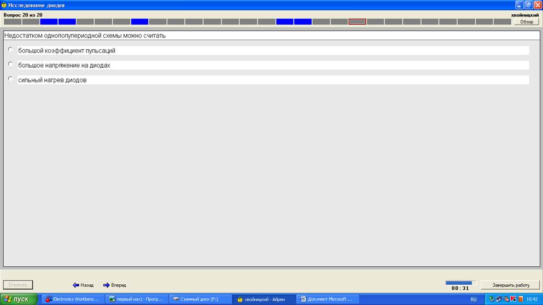Screen dimensions: 543x305
Task: Click the red-outlined current question segment
Action: (357, 21)
